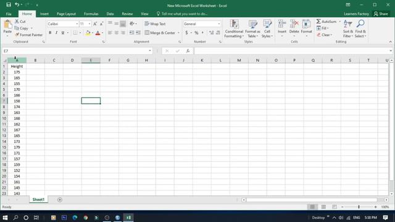
Task: Expand the General number format dropdown
Action: click(x=219, y=24)
